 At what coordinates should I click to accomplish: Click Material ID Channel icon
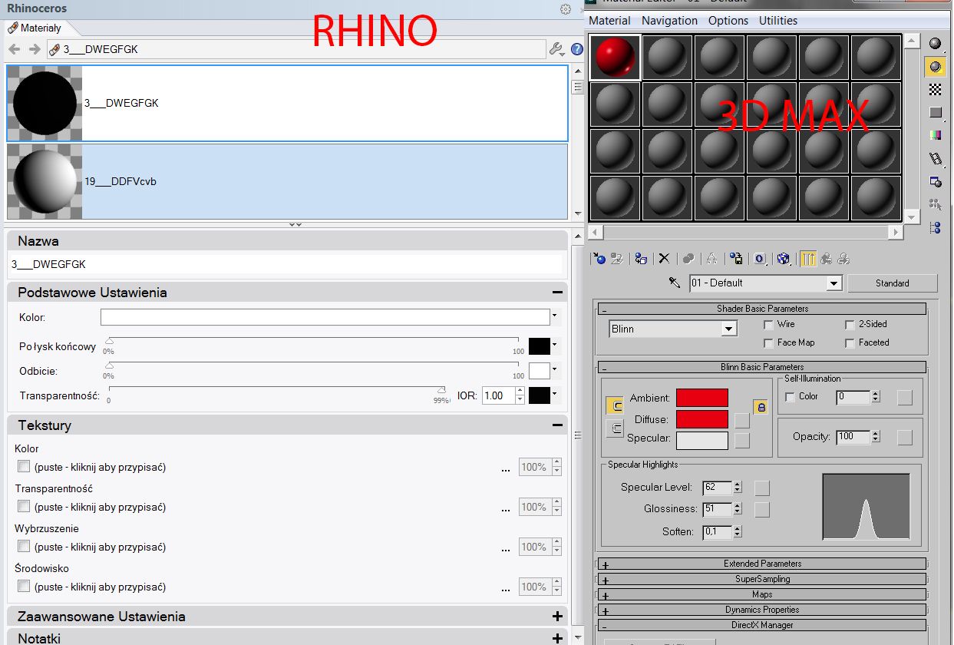coord(760,259)
